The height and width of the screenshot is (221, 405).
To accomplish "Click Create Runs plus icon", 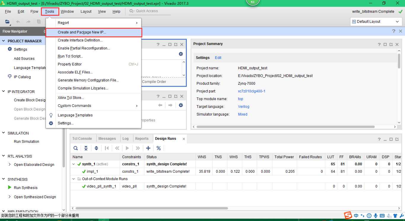I will pos(148,148).
